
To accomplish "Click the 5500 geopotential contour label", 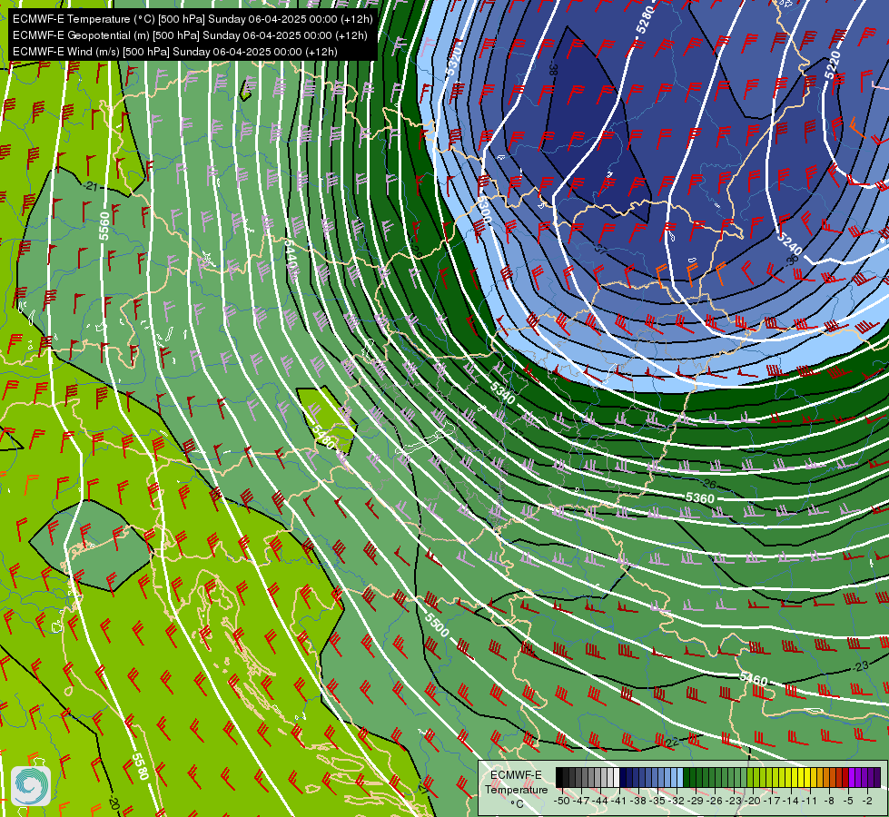I will 437,625.
